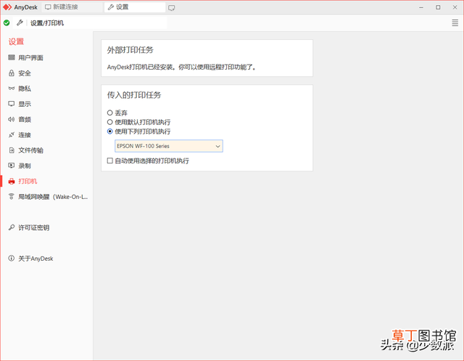Click the Connection (连接) icon
Image resolution: width=464 pixels, height=361 pixels.
12,135
